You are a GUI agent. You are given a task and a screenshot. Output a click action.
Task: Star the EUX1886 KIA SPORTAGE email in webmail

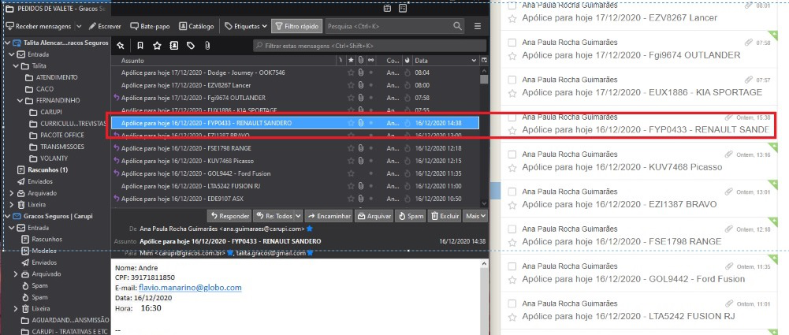(512, 92)
